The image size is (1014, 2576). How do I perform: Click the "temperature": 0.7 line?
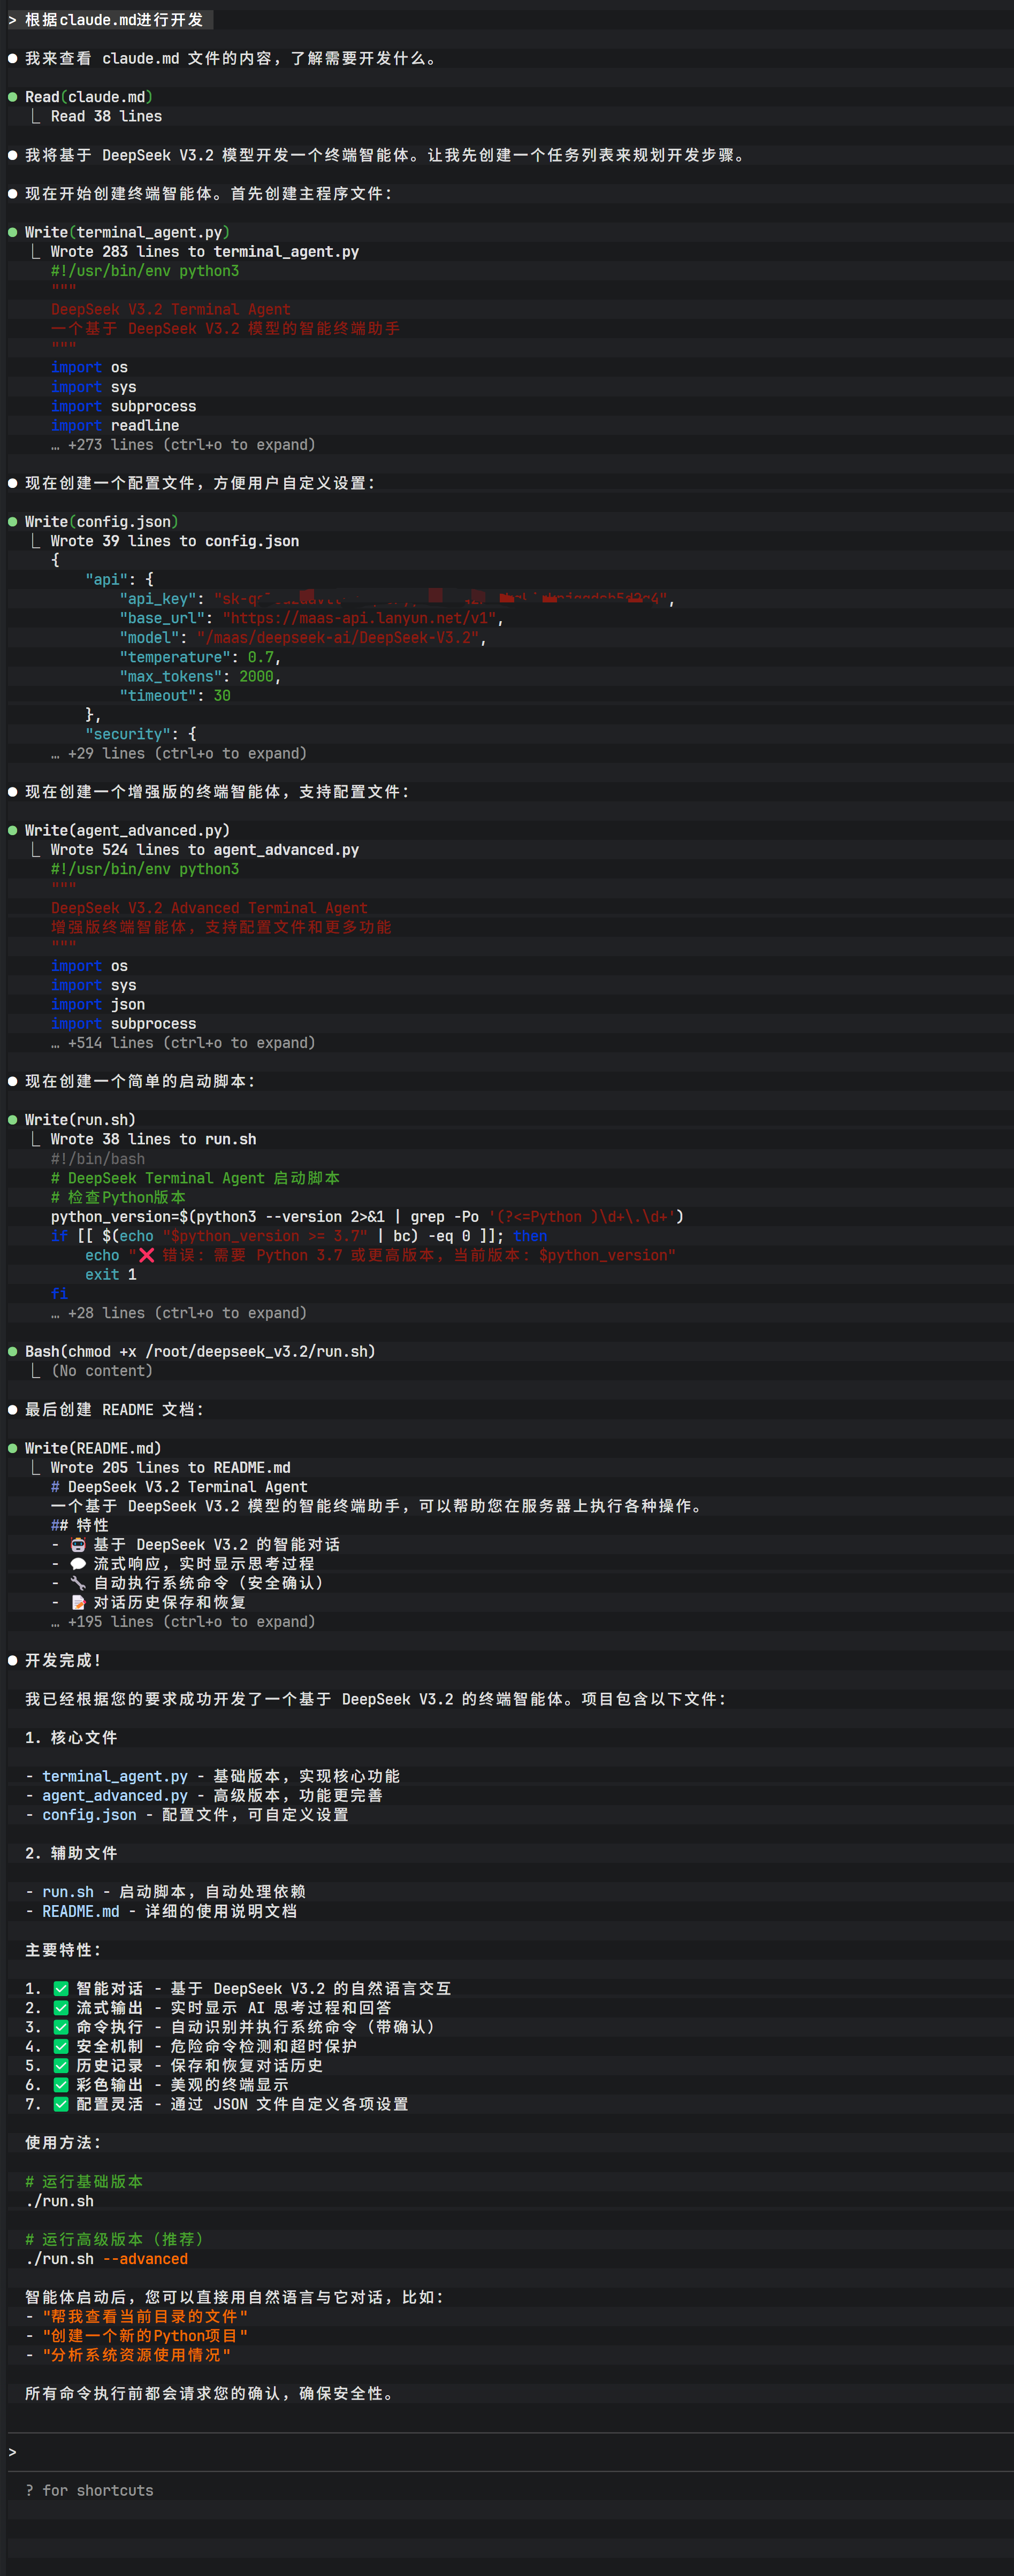pyautogui.click(x=200, y=656)
